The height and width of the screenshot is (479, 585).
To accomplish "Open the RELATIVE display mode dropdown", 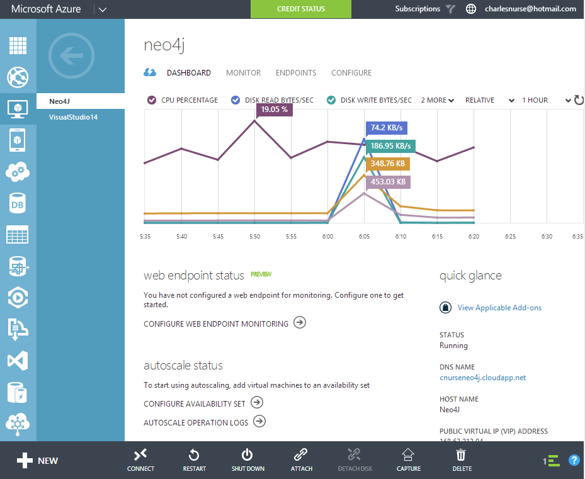I will point(490,100).
